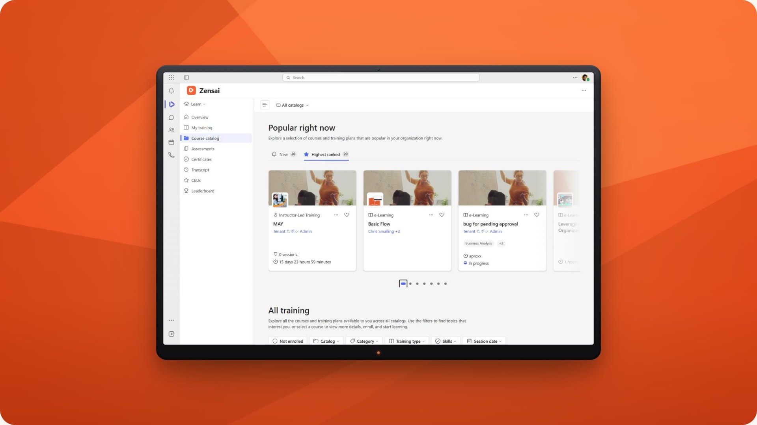The image size is (757, 425).
Task: Open more options on bug for pending approval
Action: click(526, 215)
